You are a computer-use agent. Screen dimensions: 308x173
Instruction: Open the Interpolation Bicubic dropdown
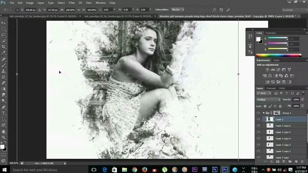pos(178,10)
